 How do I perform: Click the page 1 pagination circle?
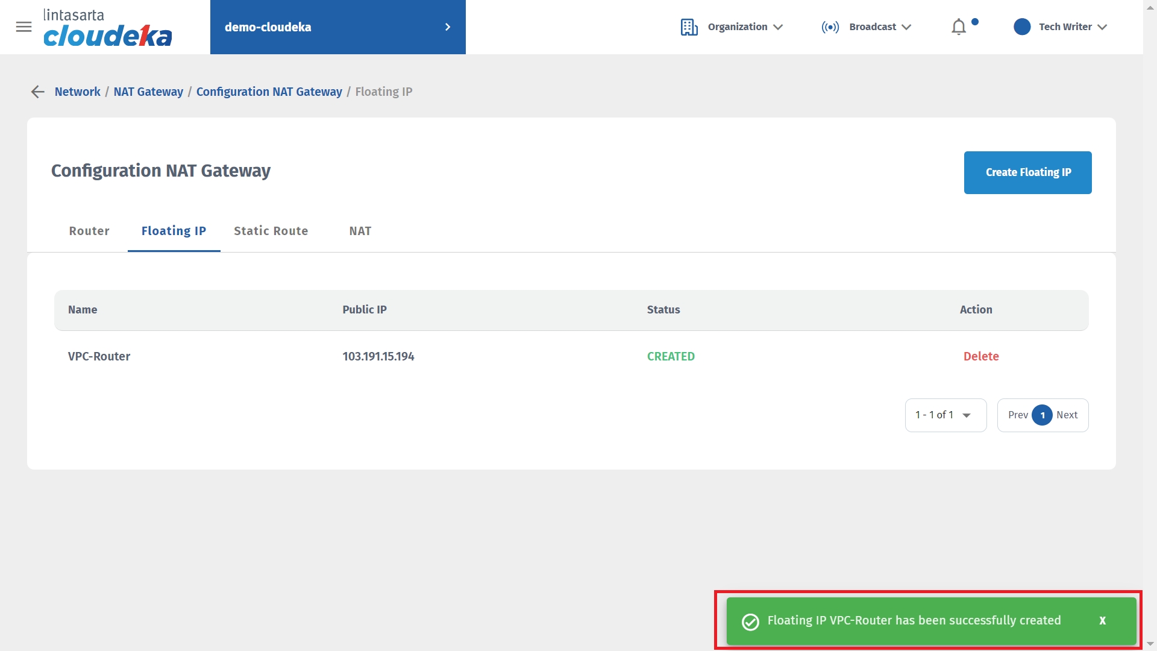1042,415
